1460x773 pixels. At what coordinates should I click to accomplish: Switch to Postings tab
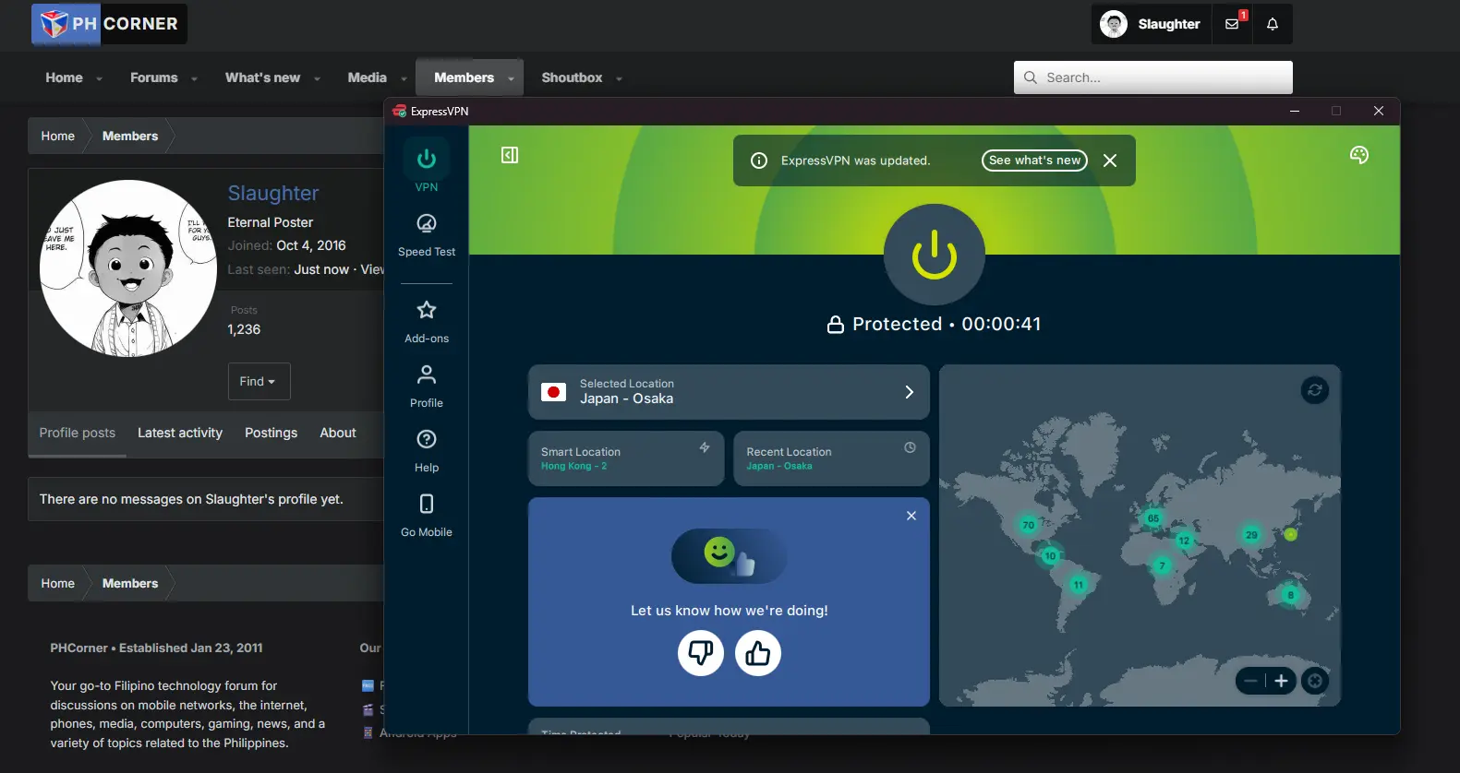[271, 433]
